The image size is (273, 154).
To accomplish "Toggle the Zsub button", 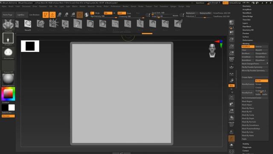I will (129, 13).
